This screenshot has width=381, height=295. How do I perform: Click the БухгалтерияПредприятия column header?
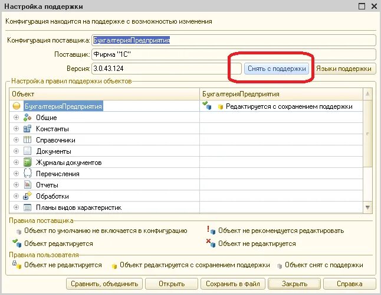coord(281,94)
